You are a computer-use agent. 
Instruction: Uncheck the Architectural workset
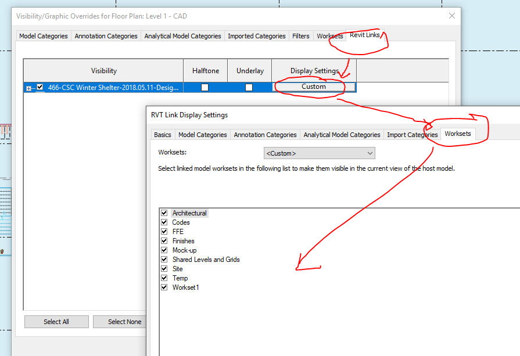[164, 213]
